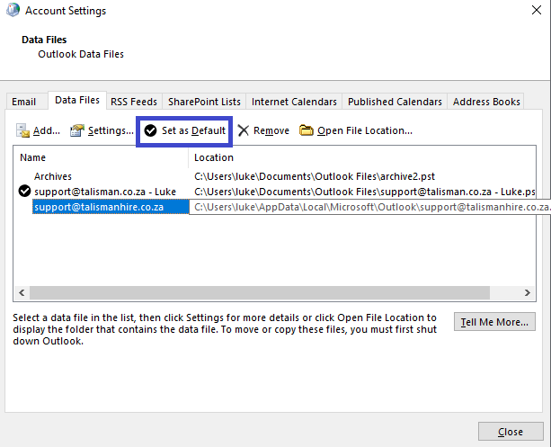Switch to SharePoint Lists tab

click(204, 102)
